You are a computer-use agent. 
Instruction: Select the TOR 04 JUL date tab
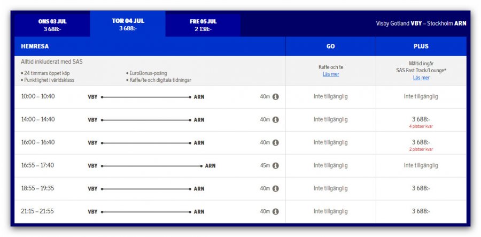[128, 24]
